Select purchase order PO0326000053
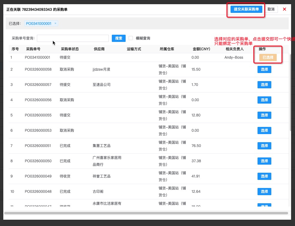 click(x=264, y=131)
